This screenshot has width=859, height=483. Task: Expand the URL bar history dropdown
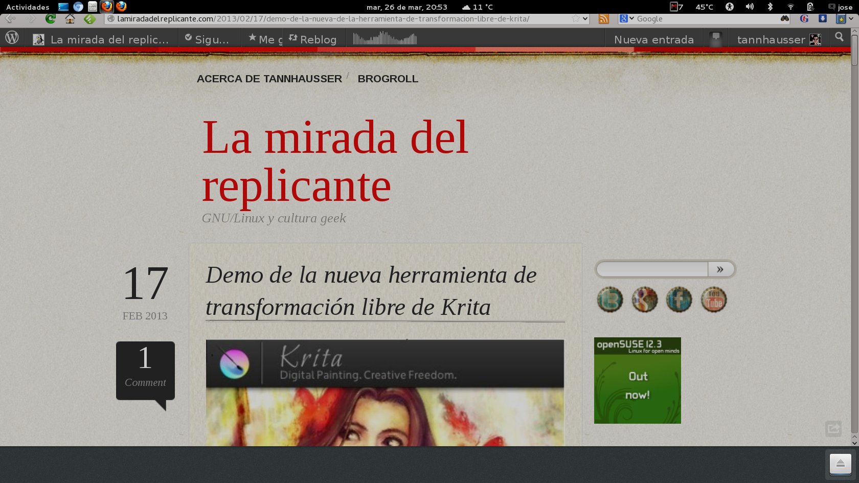(585, 19)
